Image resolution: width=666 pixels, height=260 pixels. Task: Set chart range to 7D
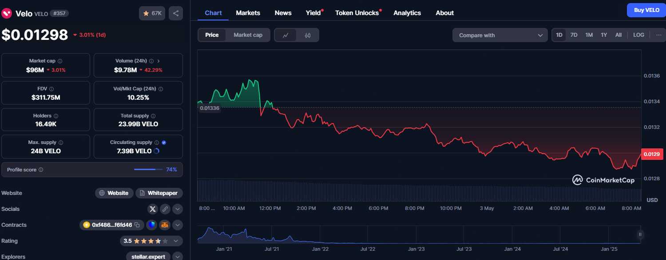574,35
